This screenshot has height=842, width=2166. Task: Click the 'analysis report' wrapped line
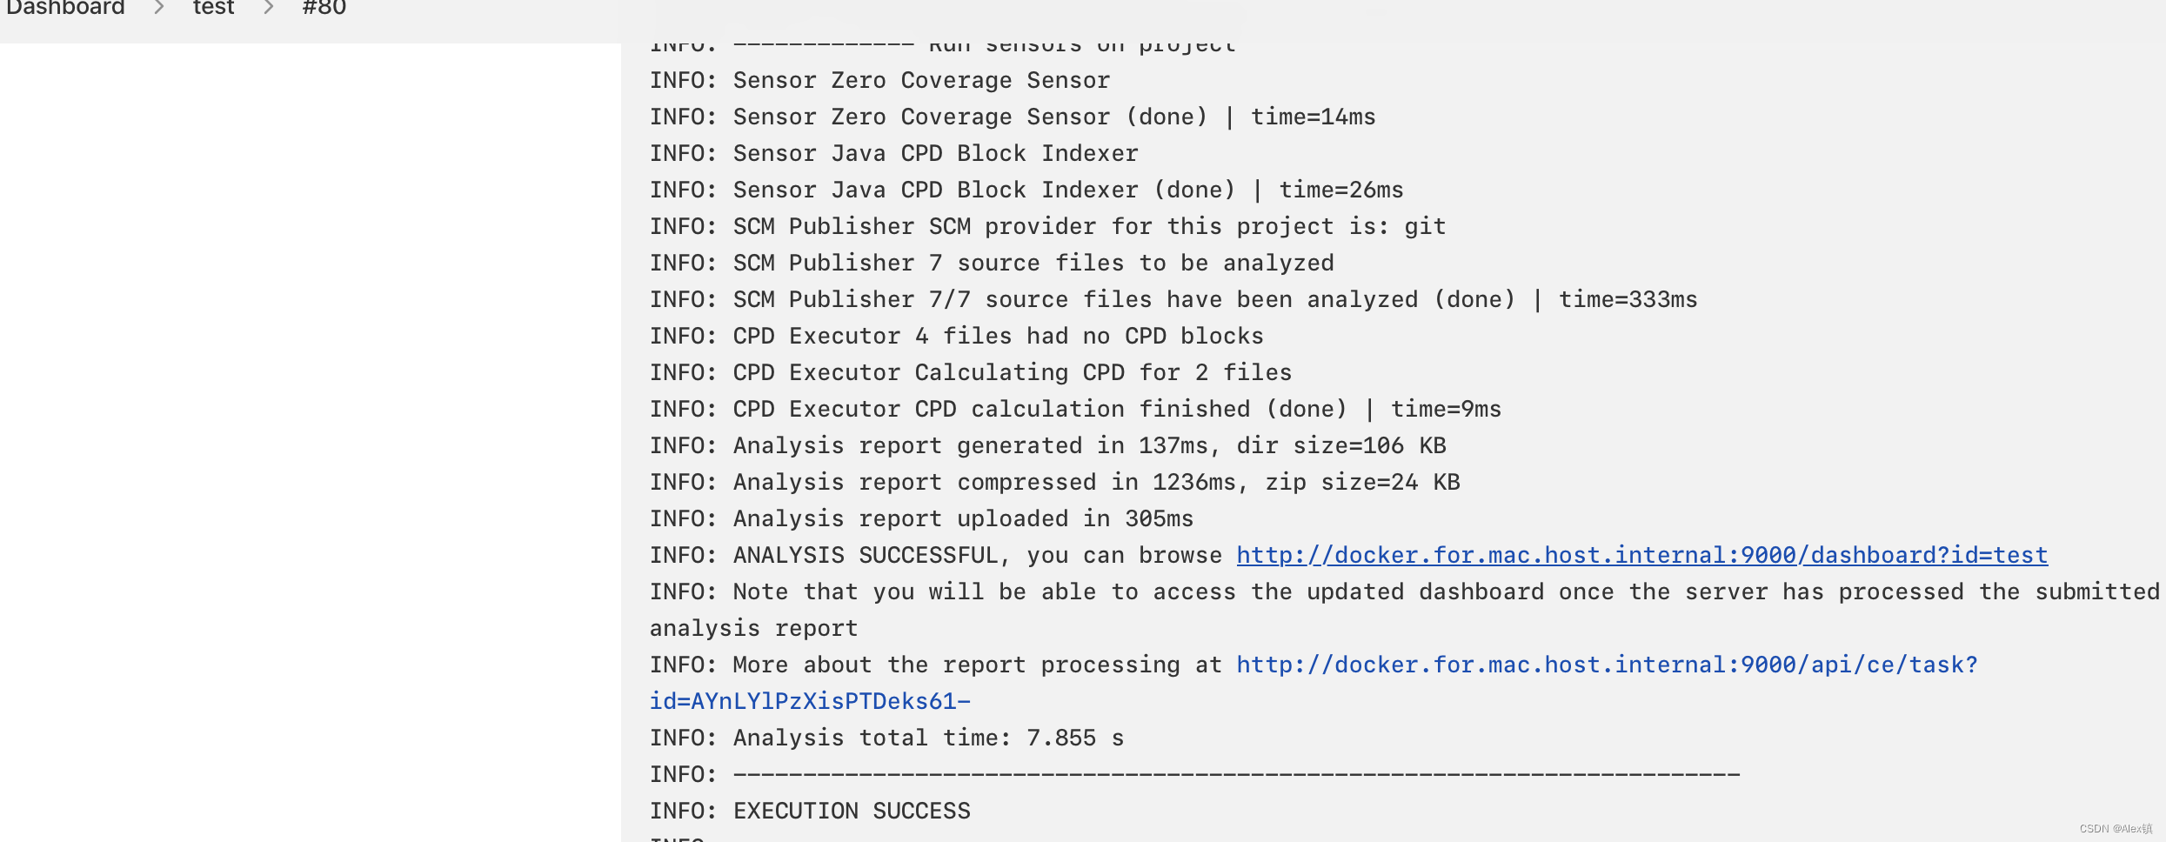coord(754,628)
